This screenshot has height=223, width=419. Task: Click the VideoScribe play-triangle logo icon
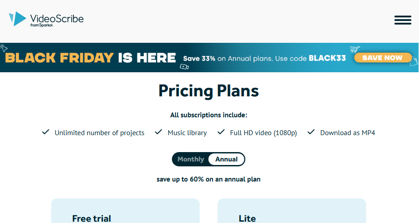(x=18, y=19)
